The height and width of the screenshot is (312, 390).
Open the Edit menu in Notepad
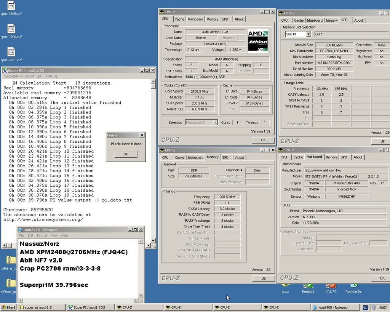point(30,235)
